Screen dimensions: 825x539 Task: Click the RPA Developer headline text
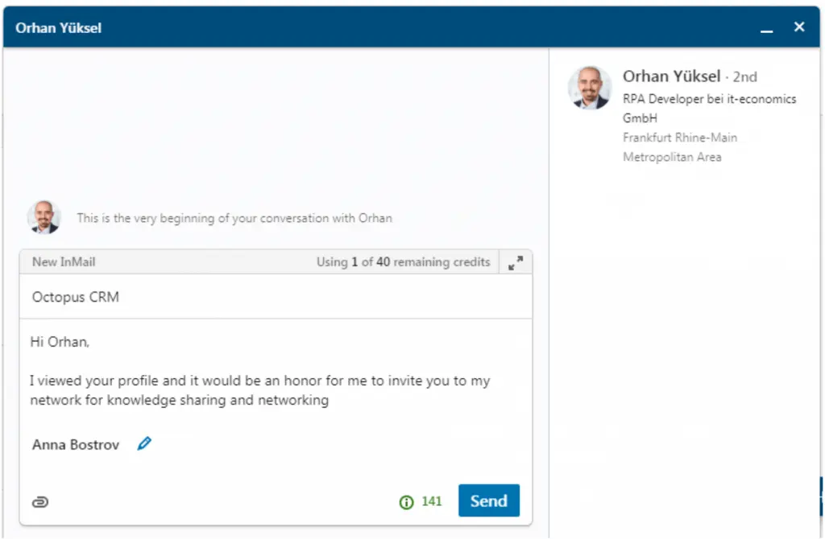click(x=709, y=109)
